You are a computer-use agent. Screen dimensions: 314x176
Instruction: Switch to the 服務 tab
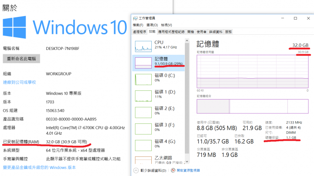click(x=228, y=32)
